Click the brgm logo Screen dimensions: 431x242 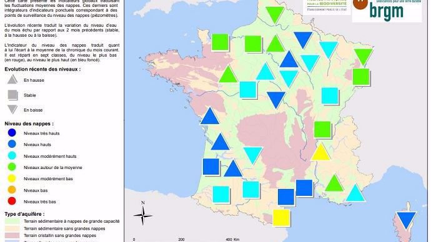tap(387, 11)
